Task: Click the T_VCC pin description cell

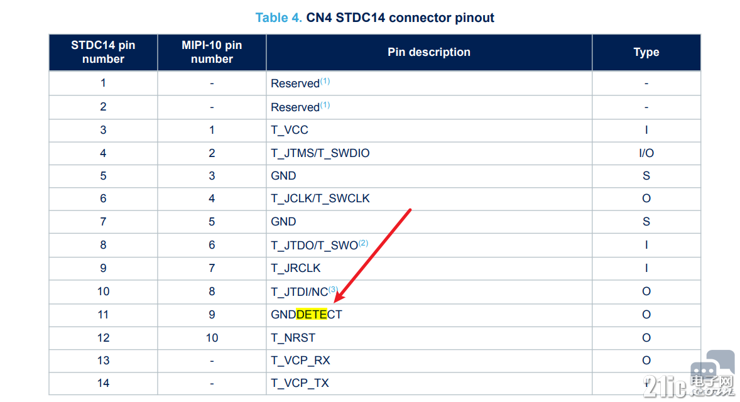Action: point(429,130)
